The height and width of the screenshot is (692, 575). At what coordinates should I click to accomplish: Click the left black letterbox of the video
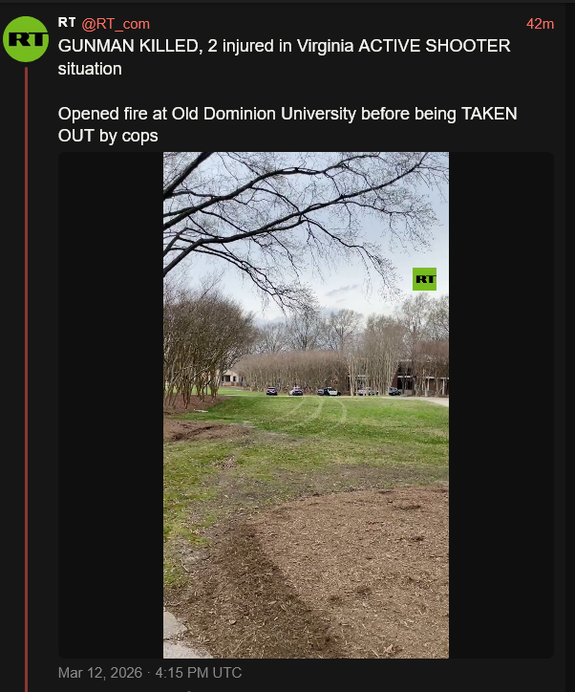(x=111, y=405)
